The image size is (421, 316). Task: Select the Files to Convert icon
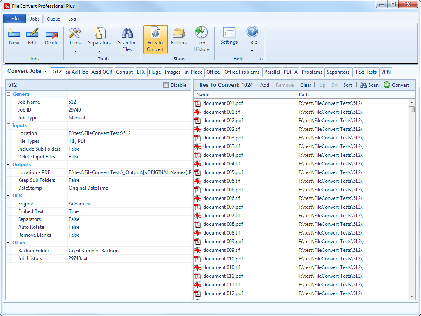[x=155, y=33]
